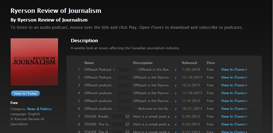Click release date 3/24/2015
Screen dimensions: 273x133
(x=191, y=117)
